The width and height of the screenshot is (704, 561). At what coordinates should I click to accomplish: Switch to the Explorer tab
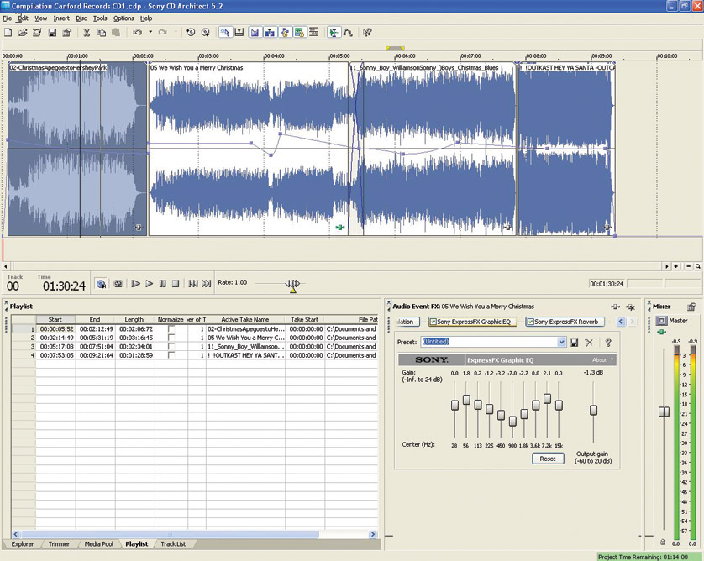tap(23, 544)
